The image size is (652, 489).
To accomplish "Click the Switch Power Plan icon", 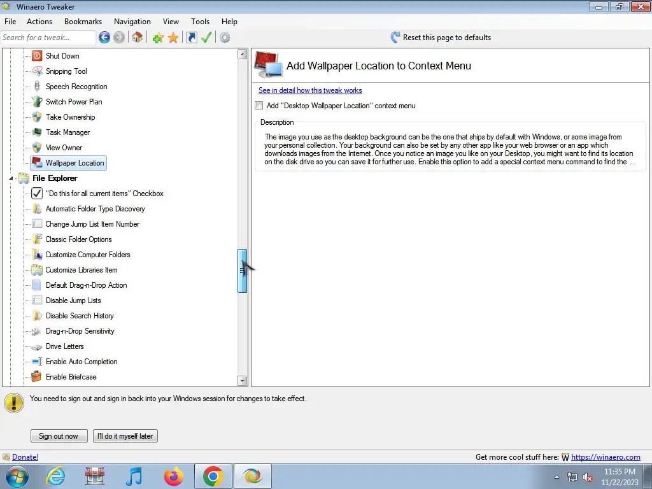I will [x=37, y=101].
